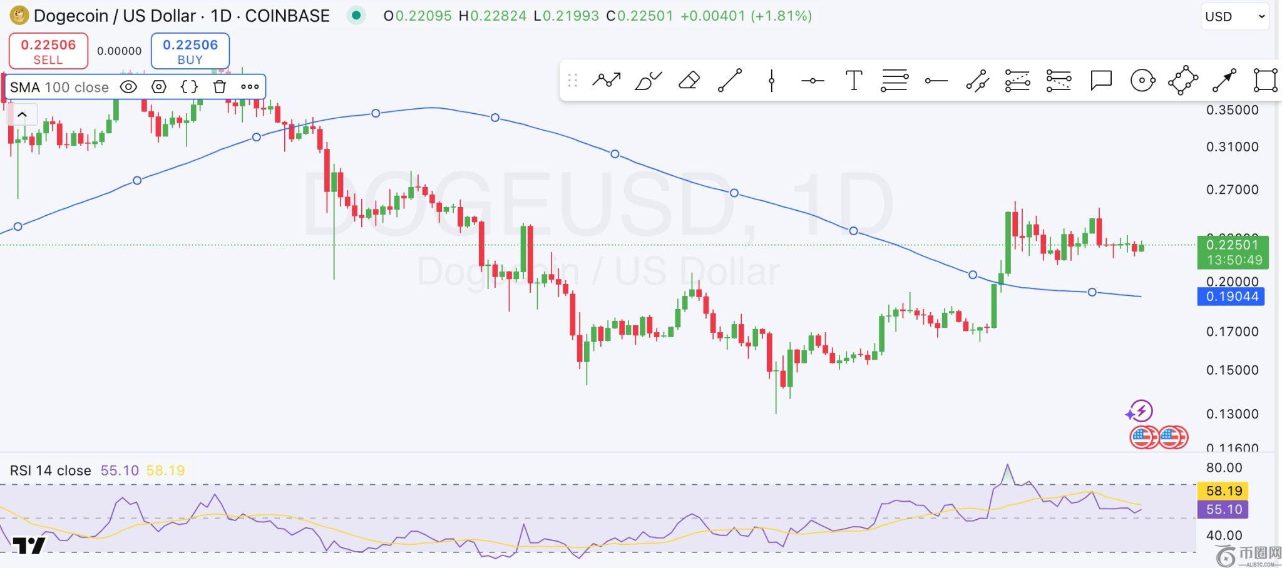Choose the Text annotation tool
1282x568 pixels.
tap(853, 81)
